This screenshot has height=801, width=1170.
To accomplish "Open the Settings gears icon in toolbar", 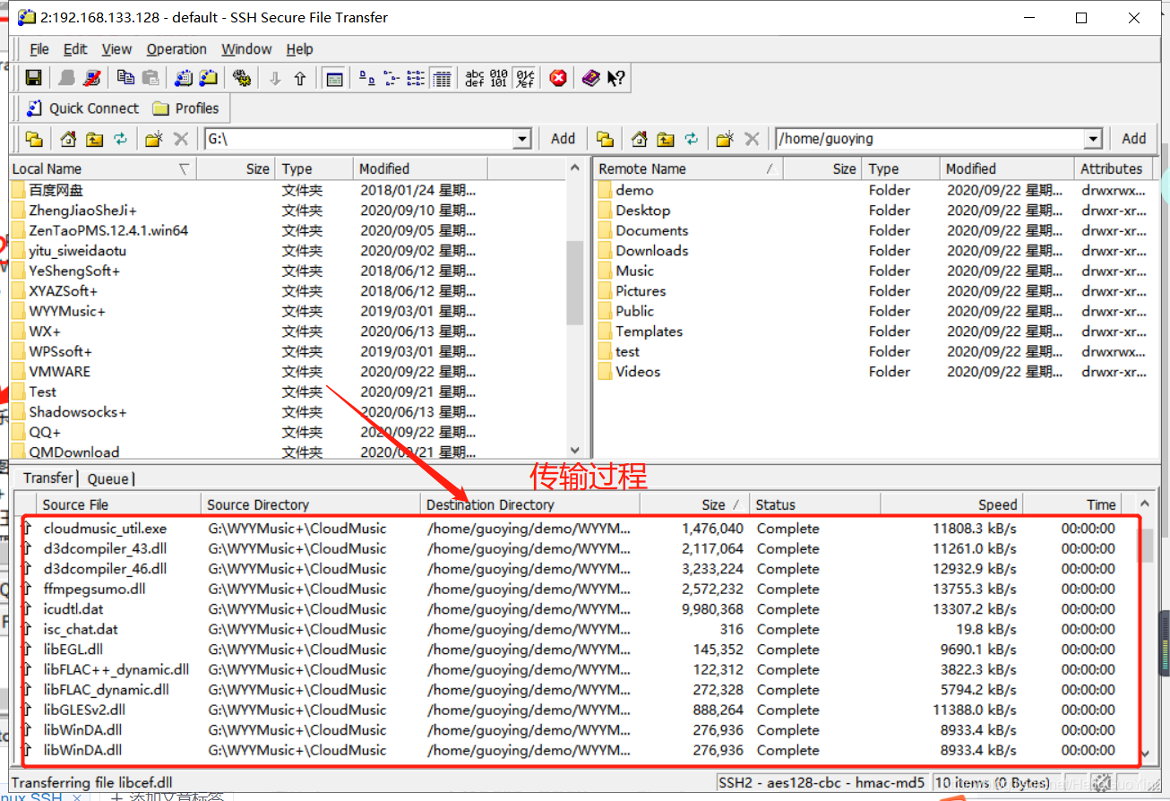I will tap(241, 78).
